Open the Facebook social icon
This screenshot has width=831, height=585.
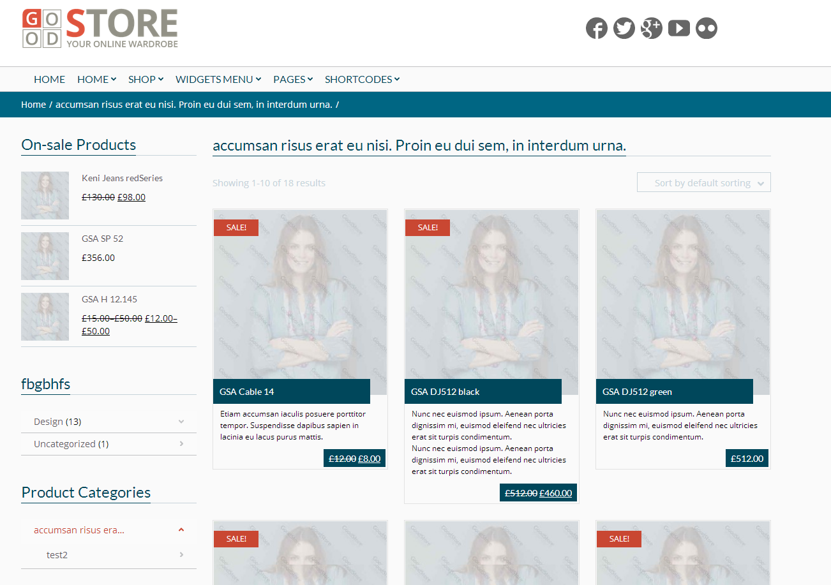pos(596,28)
